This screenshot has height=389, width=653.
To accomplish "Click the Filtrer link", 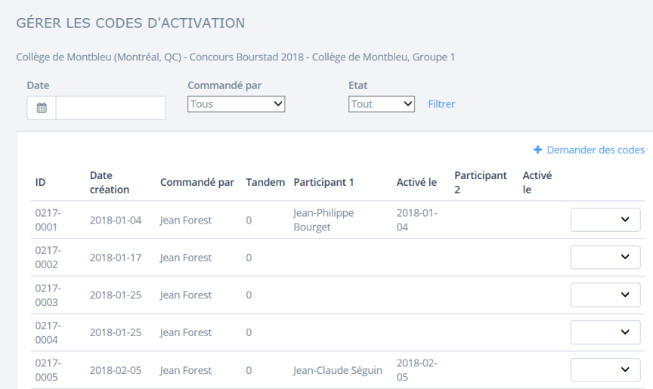I will click(441, 104).
